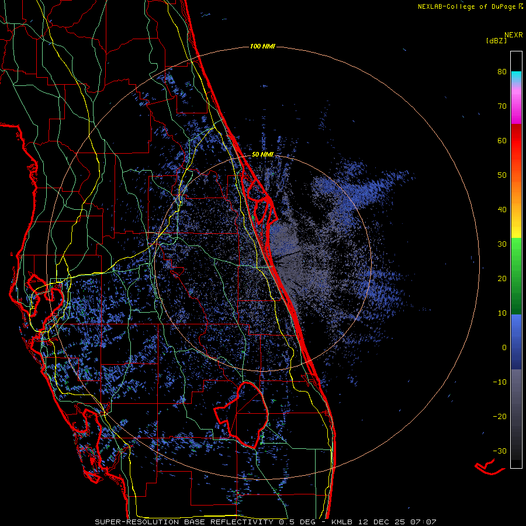The width and height of the screenshot is (526, 526).
Task: Click the cyan top segment of the color bar
Action: pyautogui.click(x=516, y=77)
